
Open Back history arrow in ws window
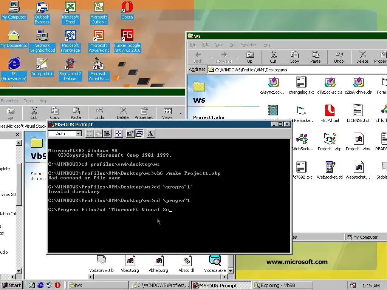(x=211, y=57)
